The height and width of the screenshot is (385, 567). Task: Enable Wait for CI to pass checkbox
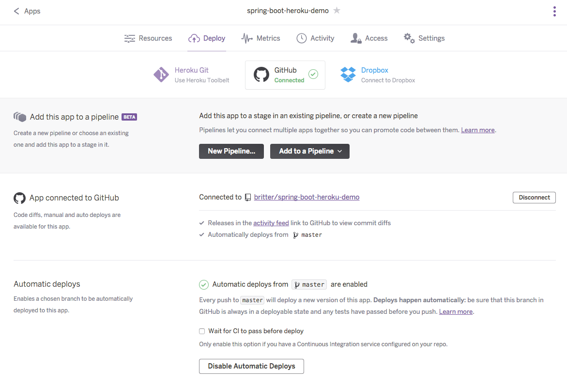point(202,331)
